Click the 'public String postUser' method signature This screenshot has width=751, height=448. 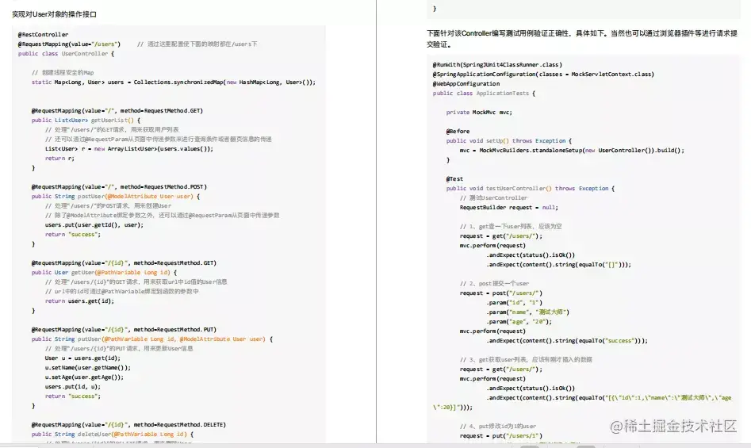tap(116, 196)
